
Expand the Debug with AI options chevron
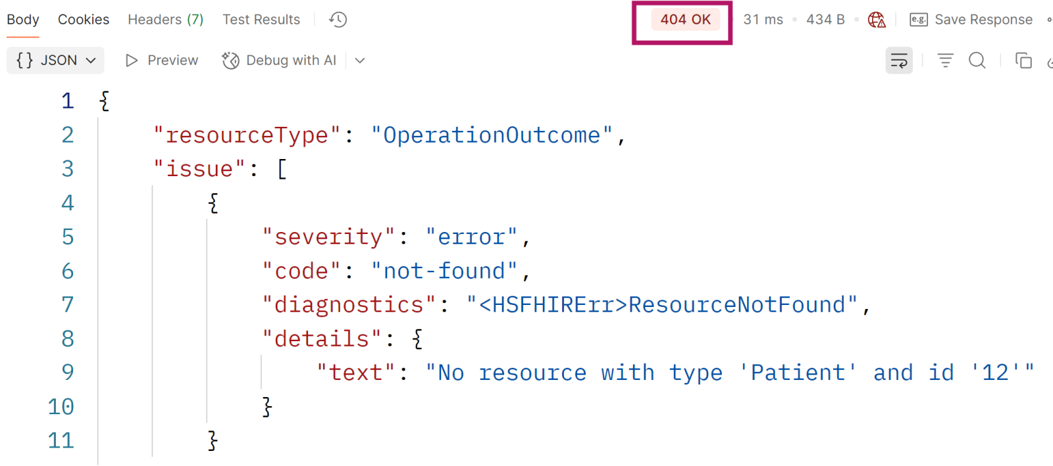(360, 60)
